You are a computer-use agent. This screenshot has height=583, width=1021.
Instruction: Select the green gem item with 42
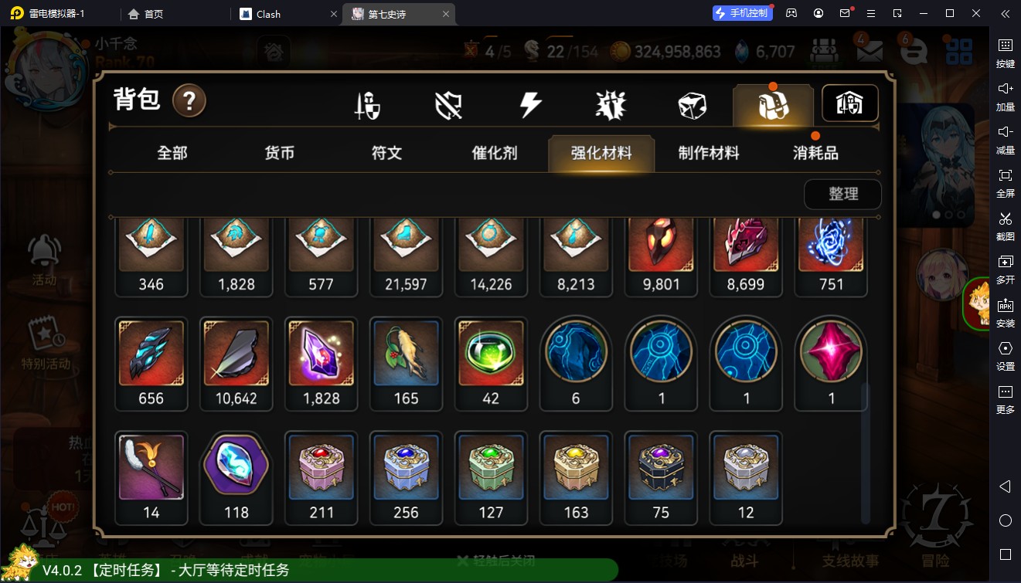[x=491, y=364]
